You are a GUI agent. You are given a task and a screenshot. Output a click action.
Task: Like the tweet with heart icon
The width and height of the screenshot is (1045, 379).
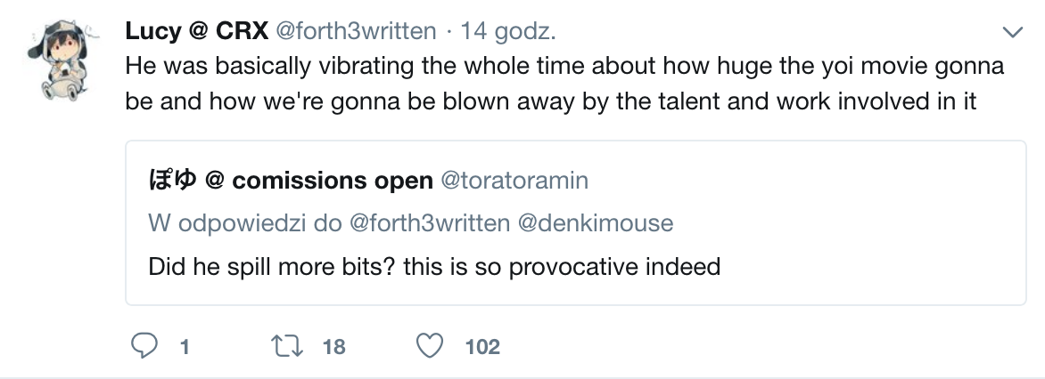431,345
